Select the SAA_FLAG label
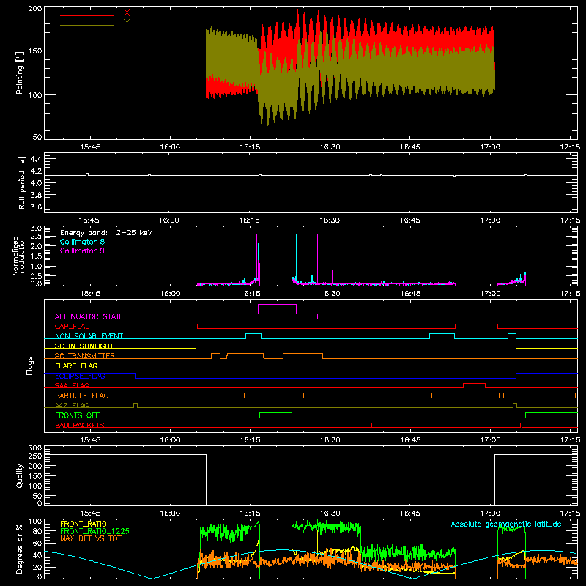This screenshot has height=586, width=586. click(x=72, y=385)
